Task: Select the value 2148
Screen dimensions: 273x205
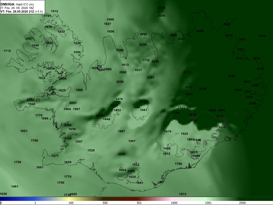Action: coord(120,50)
